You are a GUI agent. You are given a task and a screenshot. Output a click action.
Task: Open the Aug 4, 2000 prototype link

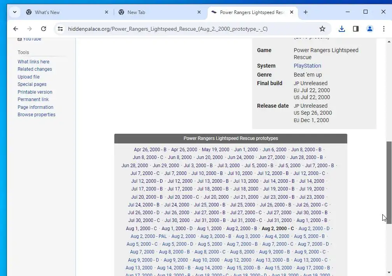point(277,236)
